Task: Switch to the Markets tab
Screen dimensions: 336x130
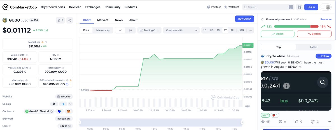Action: pos(103,20)
